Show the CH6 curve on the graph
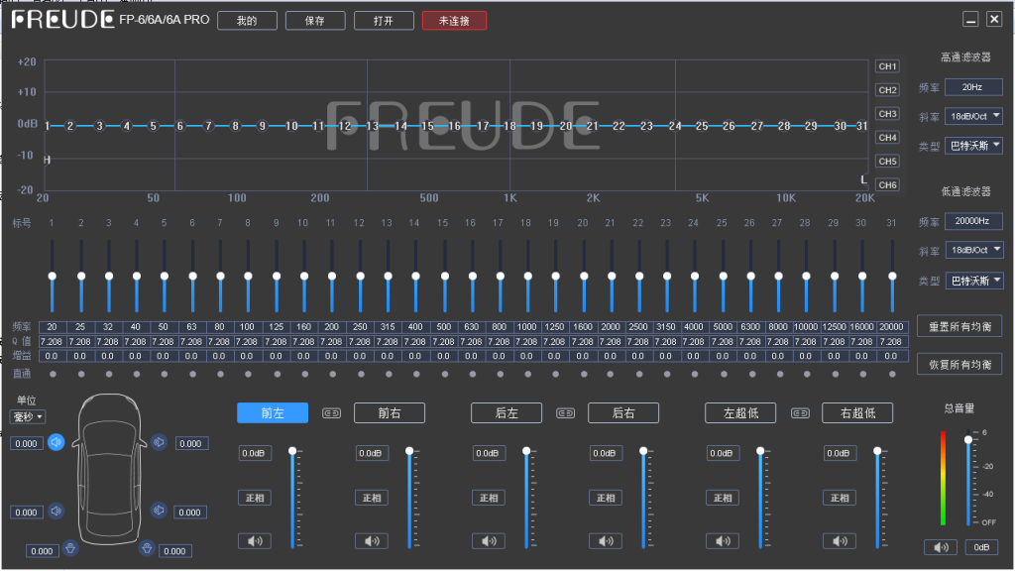Image resolution: width=1015 pixels, height=571 pixels. 887,184
